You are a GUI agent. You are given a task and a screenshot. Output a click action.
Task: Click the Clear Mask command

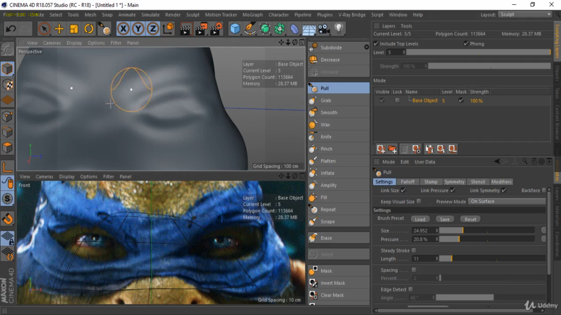(x=338, y=295)
